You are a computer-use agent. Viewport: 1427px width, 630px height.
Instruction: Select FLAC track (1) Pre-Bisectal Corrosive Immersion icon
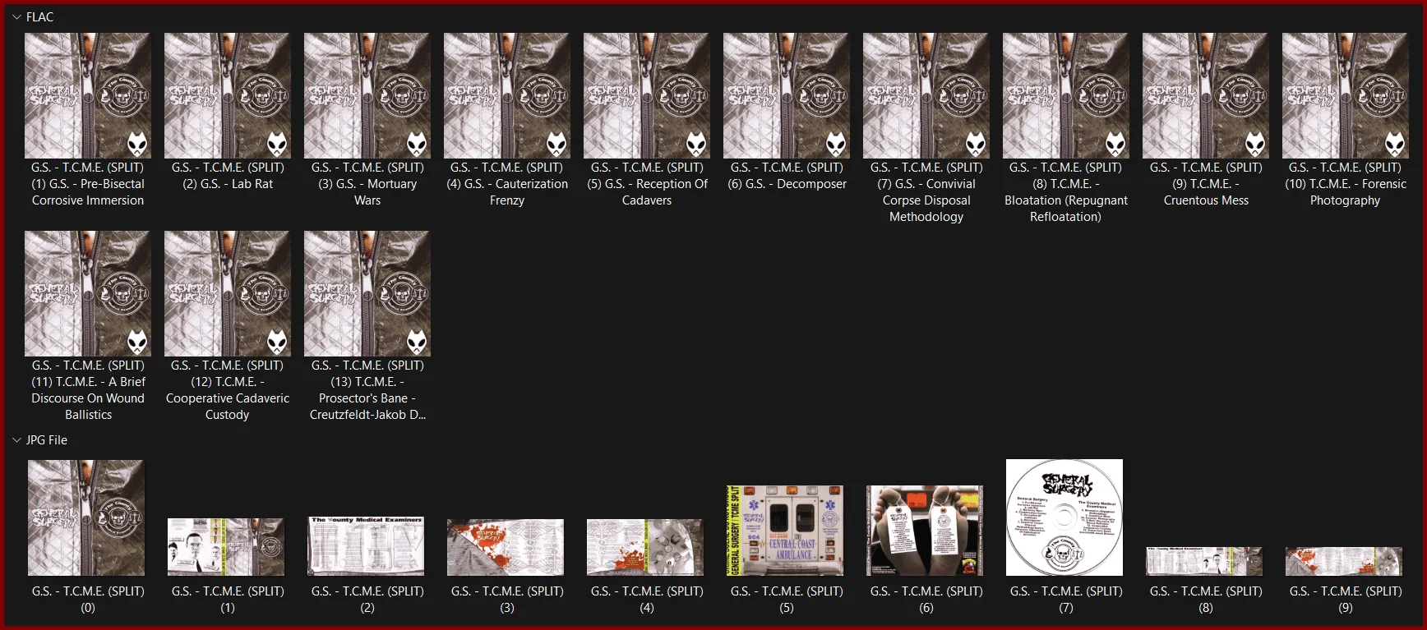point(88,95)
